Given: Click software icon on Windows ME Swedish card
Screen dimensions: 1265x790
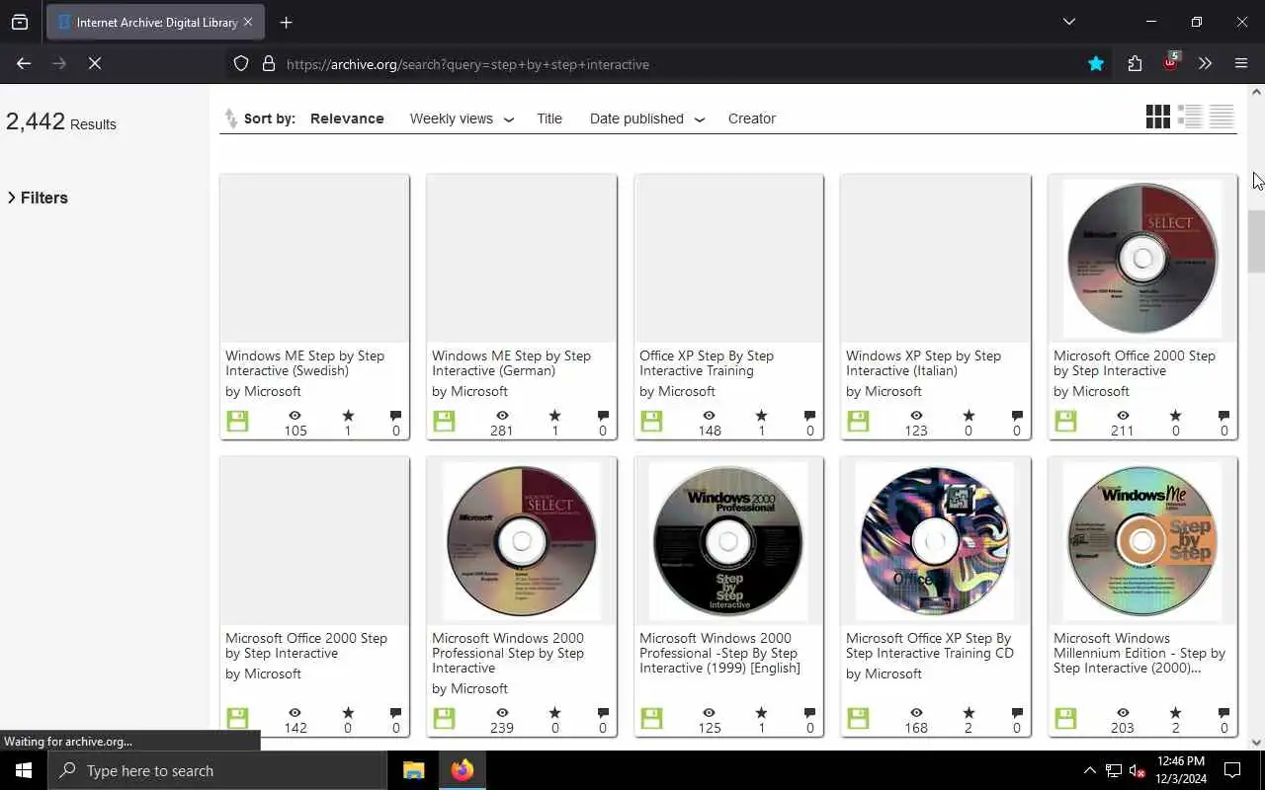Looking at the screenshot, I should pyautogui.click(x=237, y=422).
